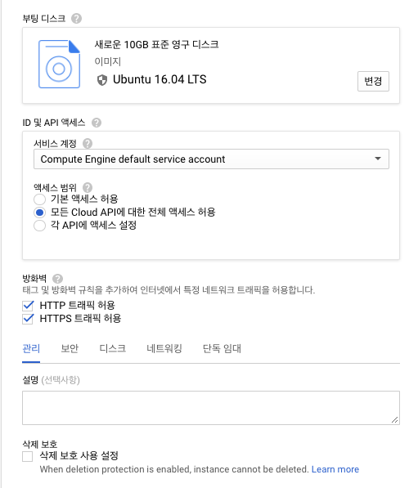This screenshot has width=418, height=488.
Task: Switch to the 단독 임대 tab
Action: (x=222, y=348)
